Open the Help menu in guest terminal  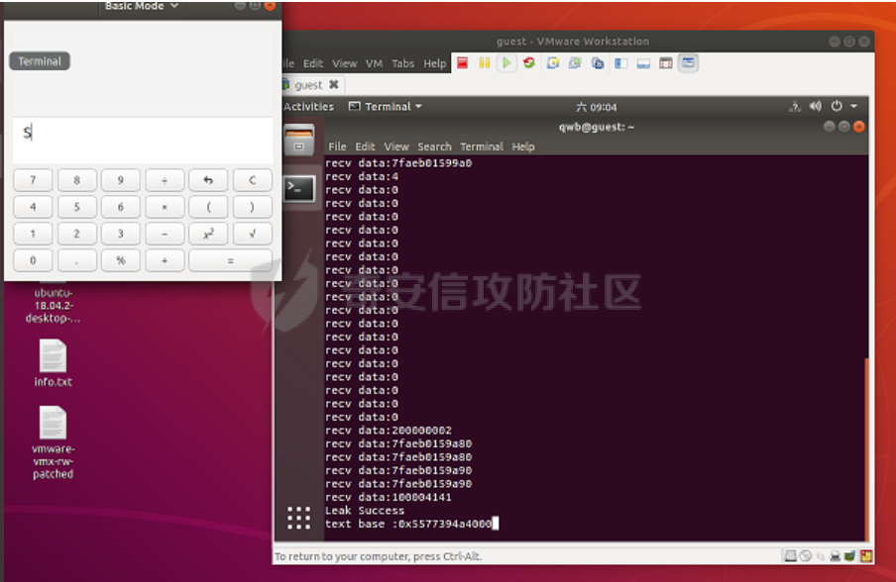(523, 147)
